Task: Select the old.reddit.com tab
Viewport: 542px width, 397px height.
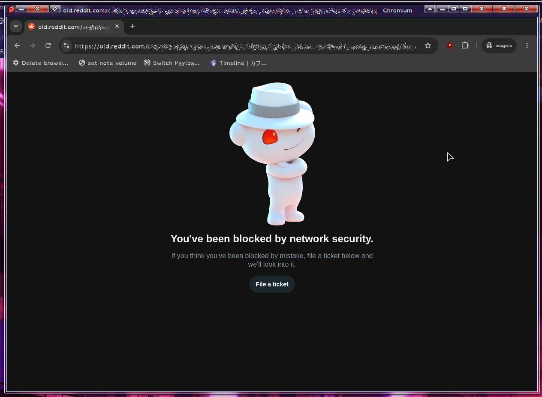Action: click(74, 27)
